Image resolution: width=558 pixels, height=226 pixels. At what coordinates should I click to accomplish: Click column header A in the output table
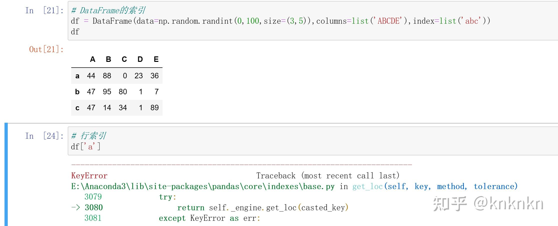click(92, 59)
